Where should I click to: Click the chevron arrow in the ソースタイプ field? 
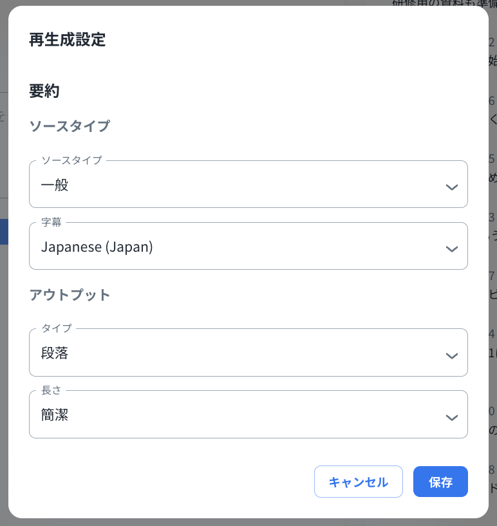coord(452,187)
